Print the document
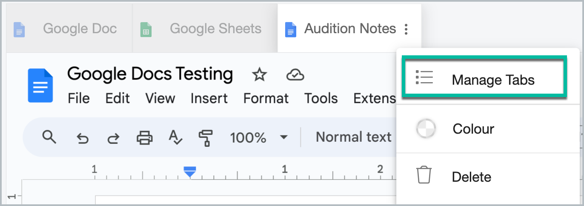This screenshot has height=206, width=584. (145, 137)
